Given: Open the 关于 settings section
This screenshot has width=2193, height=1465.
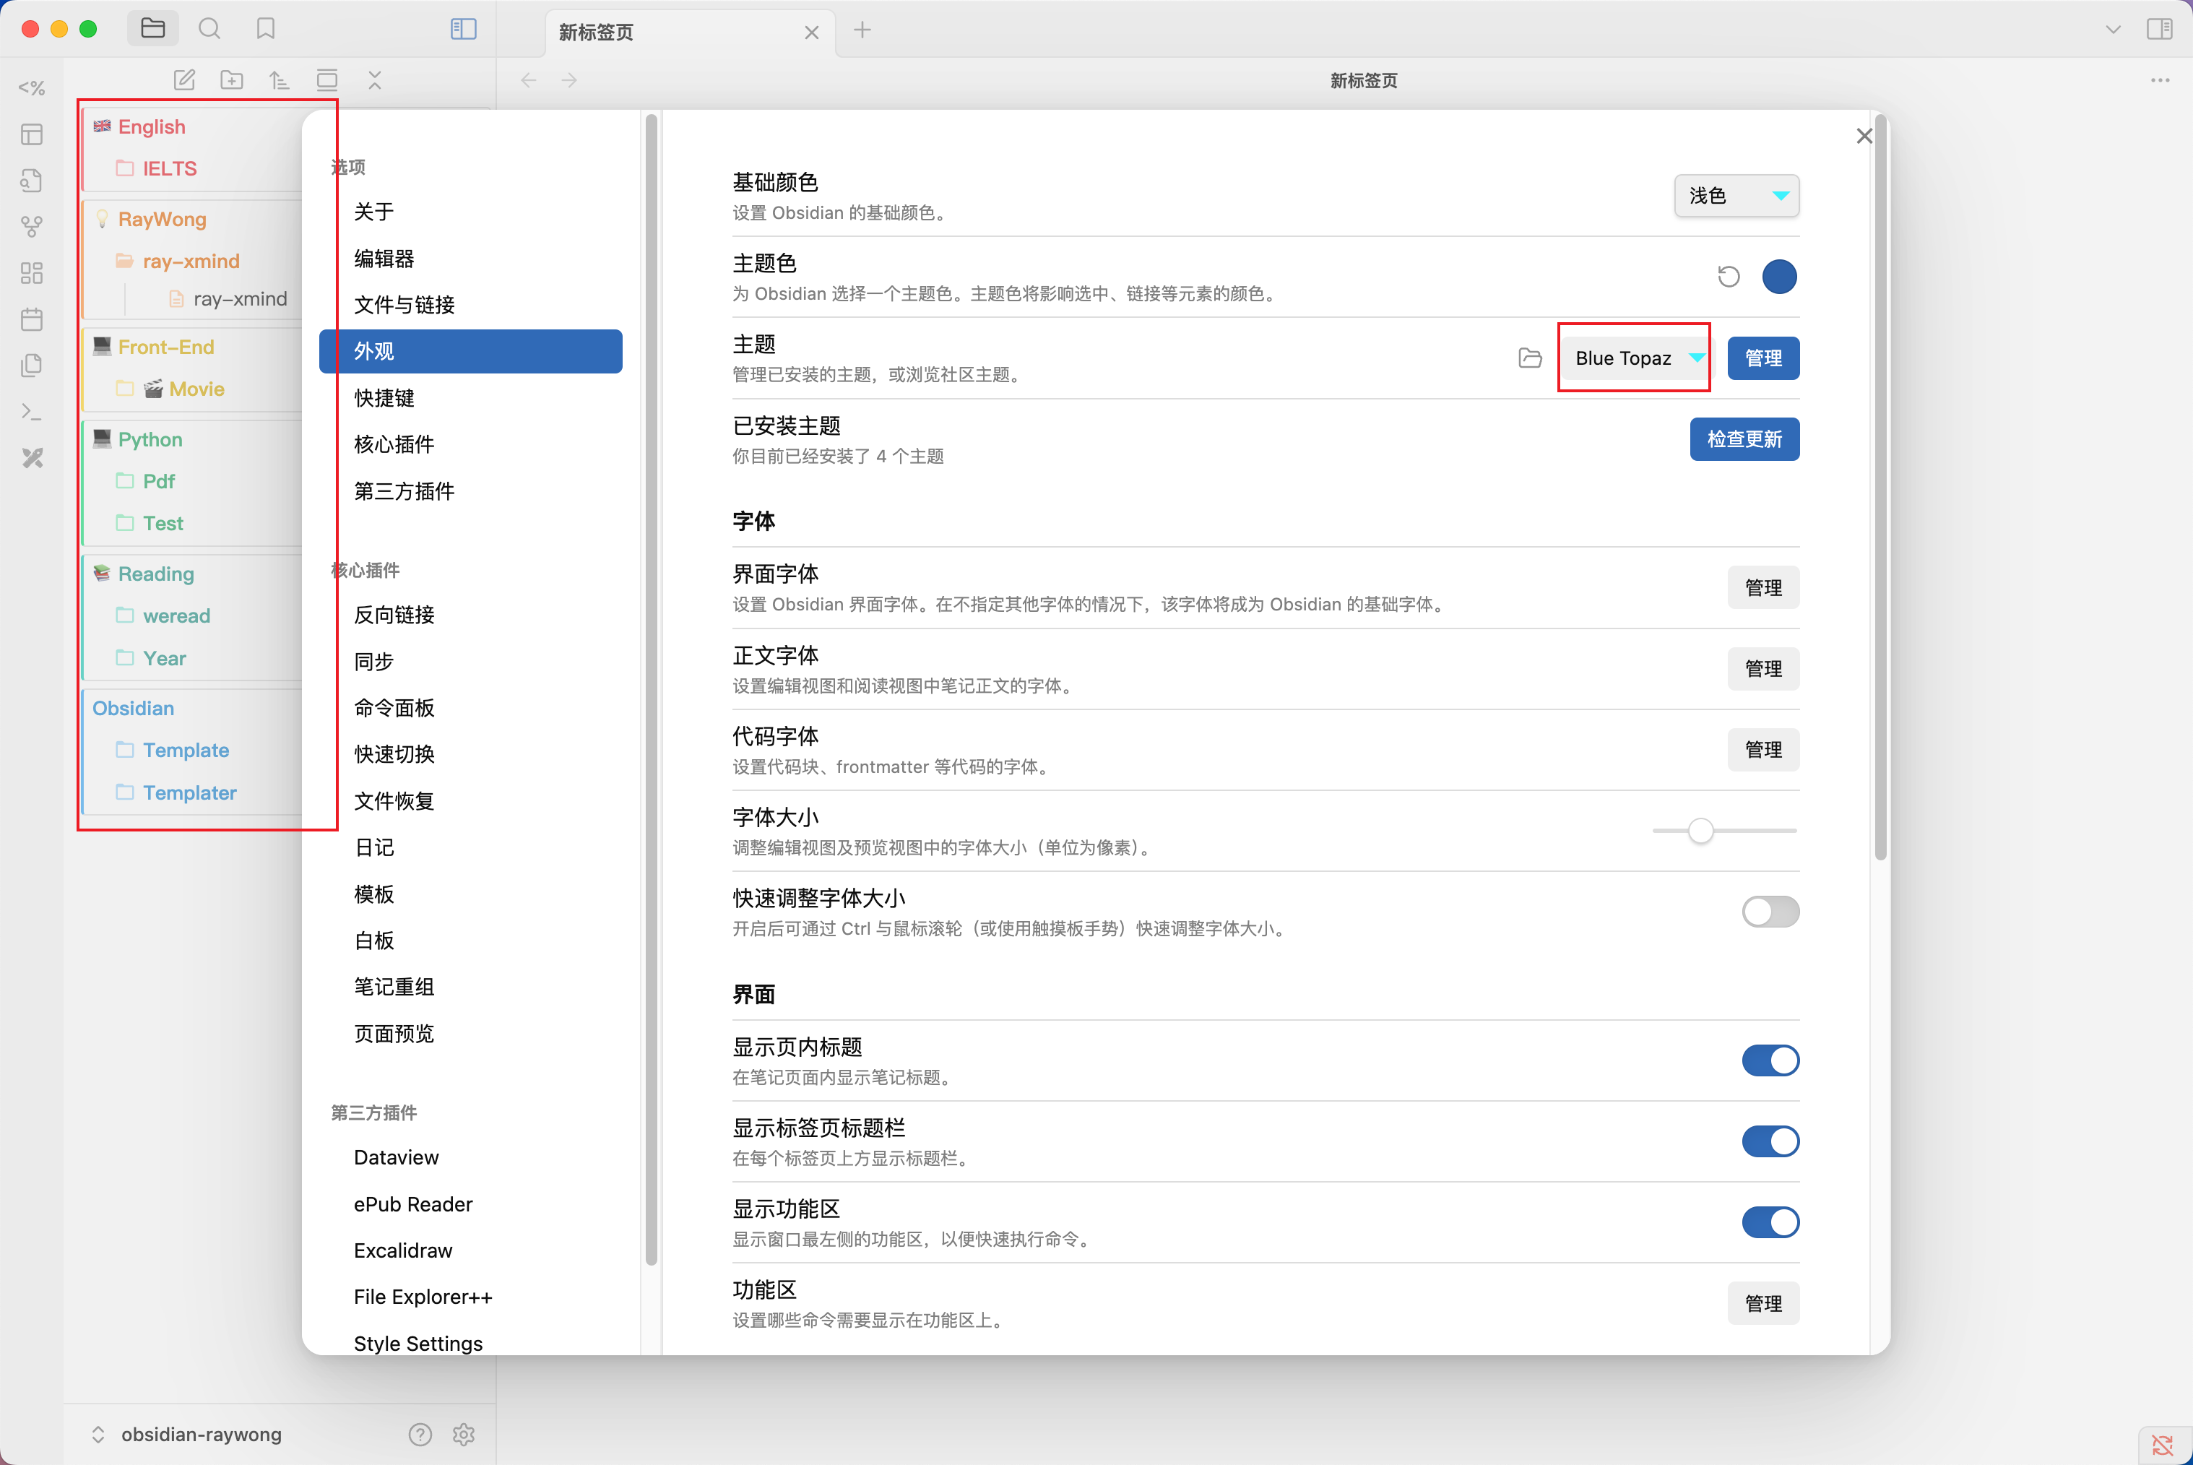Looking at the screenshot, I should click(x=471, y=211).
